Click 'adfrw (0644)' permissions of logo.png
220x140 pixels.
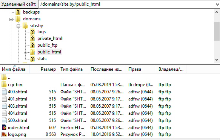[x=140, y=134]
